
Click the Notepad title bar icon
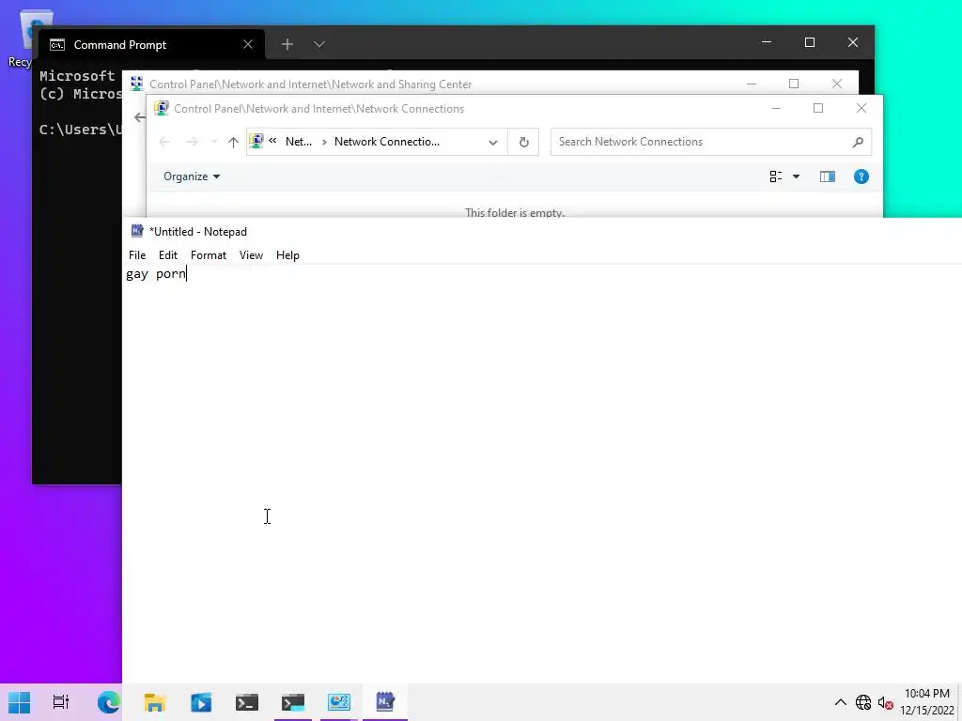tap(137, 231)
